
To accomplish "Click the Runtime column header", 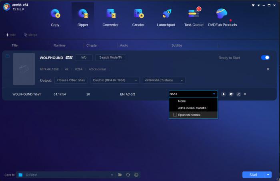I will click(x=60, y=45).
